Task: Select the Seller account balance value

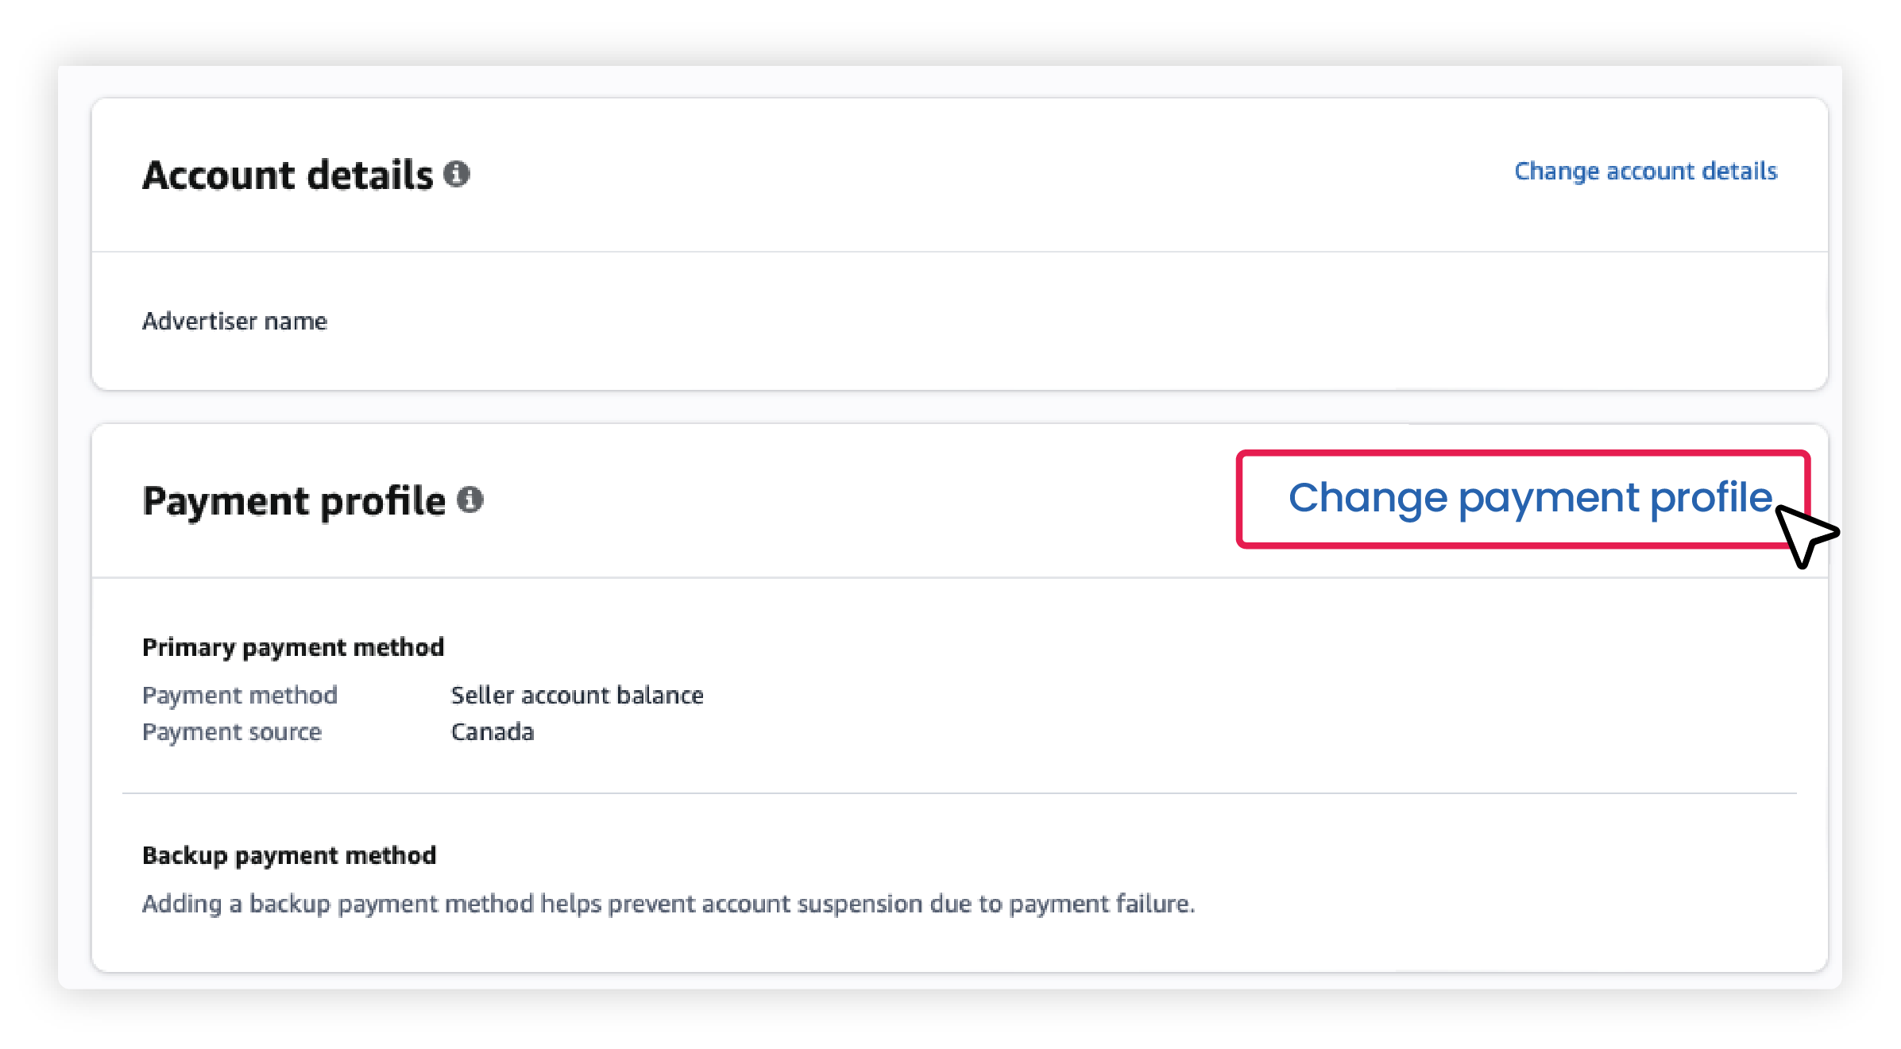Action: [x=578, y=695]
